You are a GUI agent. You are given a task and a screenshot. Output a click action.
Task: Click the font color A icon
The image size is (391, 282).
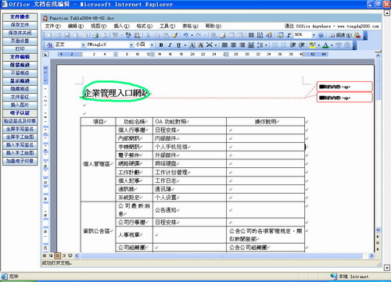click(x=325, y=45)
